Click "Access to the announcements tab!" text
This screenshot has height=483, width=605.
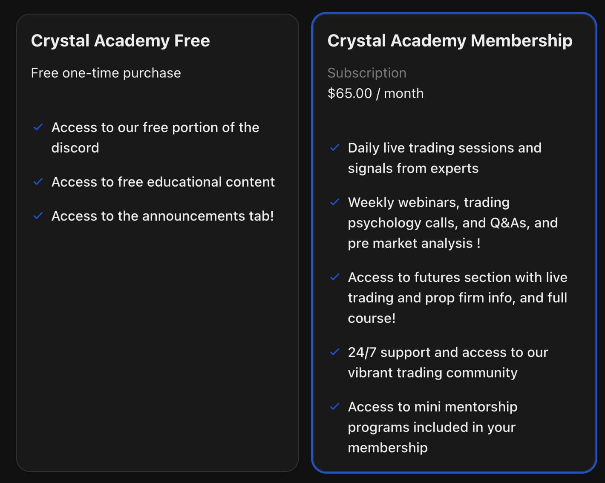coord(163,216)
